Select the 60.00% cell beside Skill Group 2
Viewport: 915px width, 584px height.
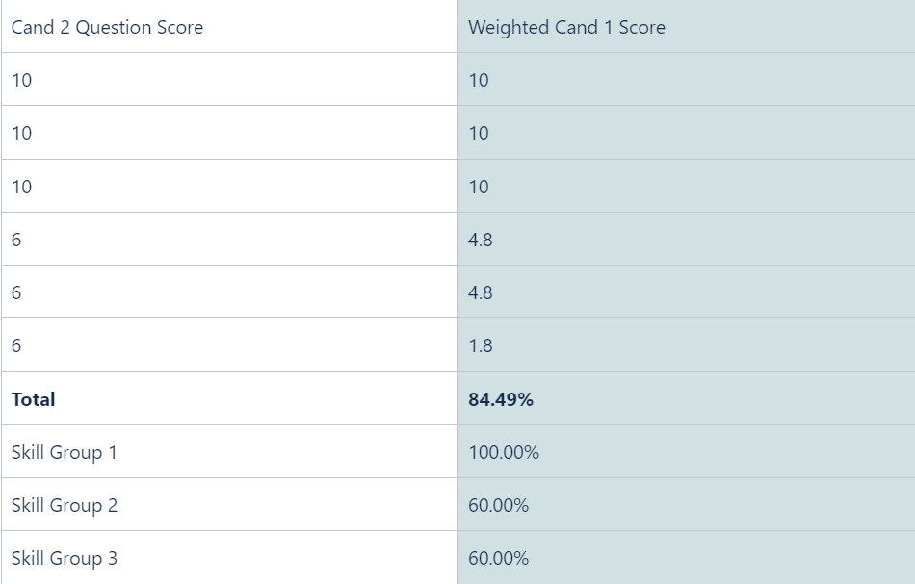[686, 505]
